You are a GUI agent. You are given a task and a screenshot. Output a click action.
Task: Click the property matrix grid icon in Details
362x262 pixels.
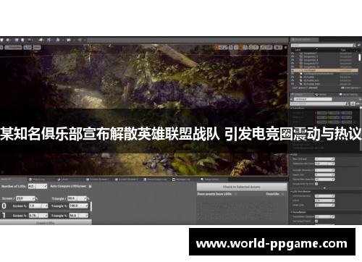(353, 103)
